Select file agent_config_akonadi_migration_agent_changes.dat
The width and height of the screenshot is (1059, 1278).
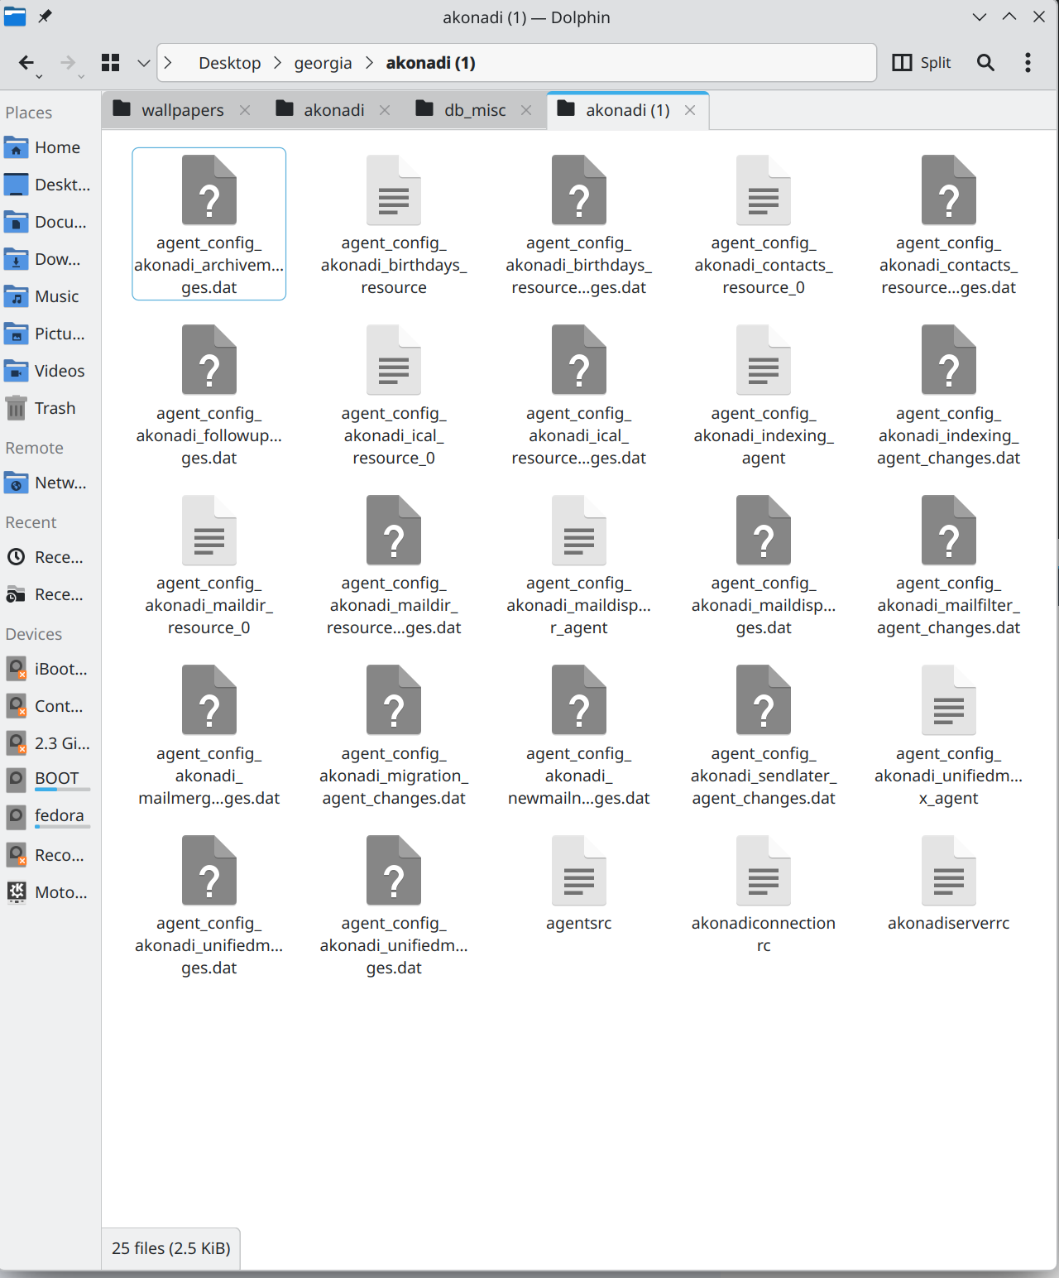point(394,735)
